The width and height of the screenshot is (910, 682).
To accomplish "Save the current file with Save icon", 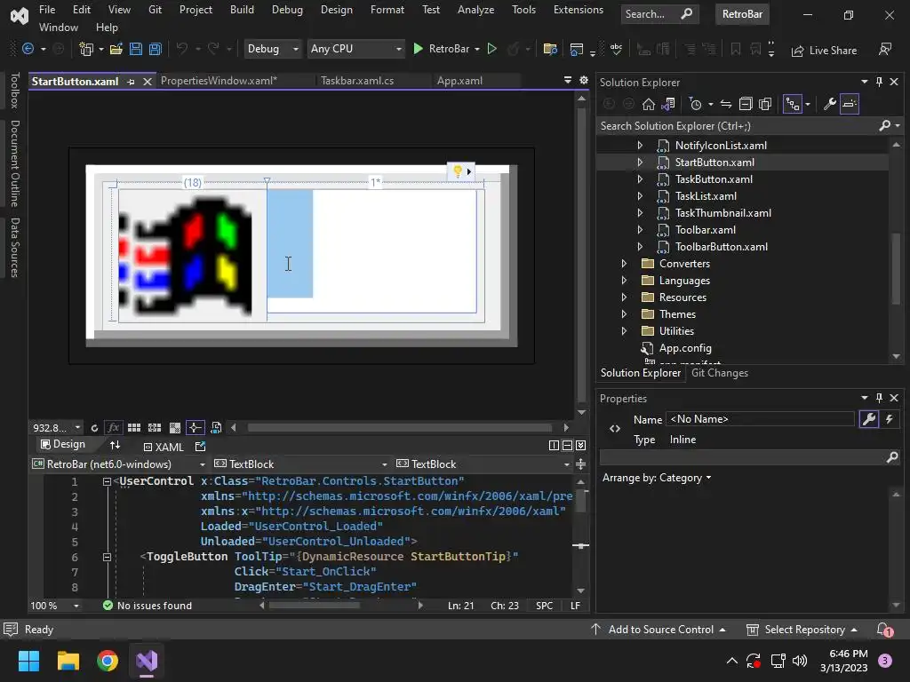I will coord(136,50).
